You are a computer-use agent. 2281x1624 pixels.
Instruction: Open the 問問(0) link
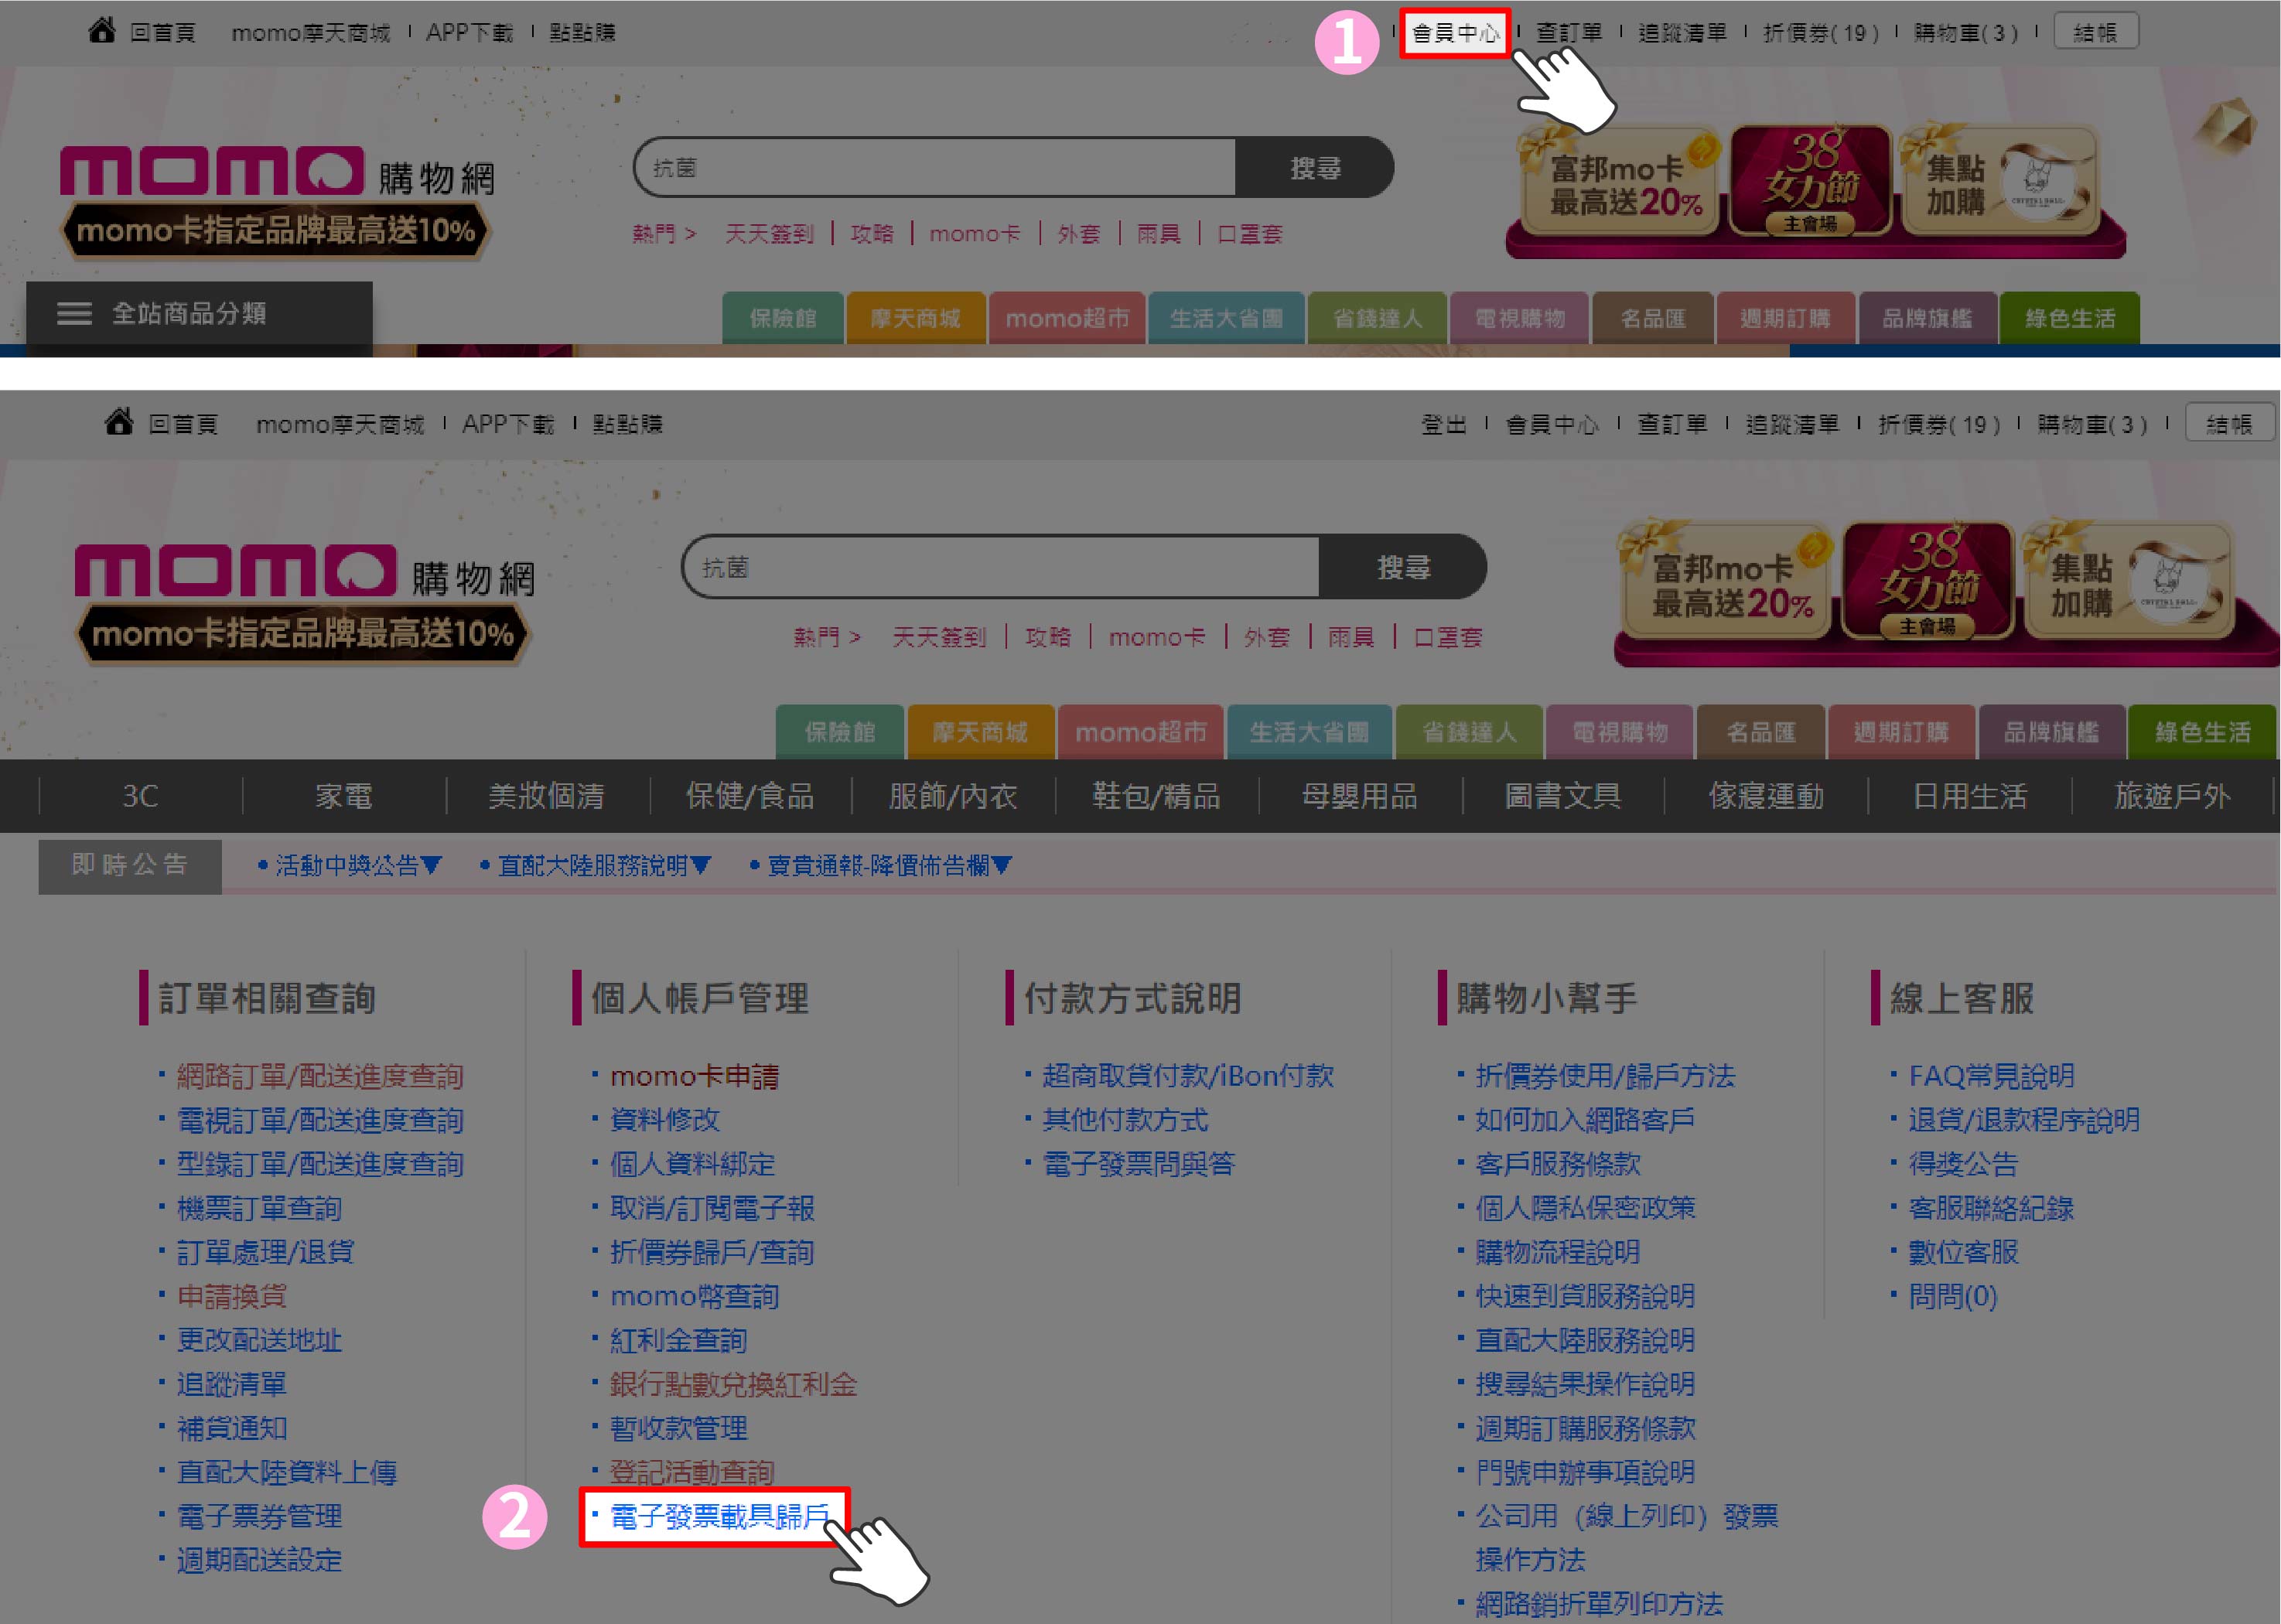pos(1952,1296)
